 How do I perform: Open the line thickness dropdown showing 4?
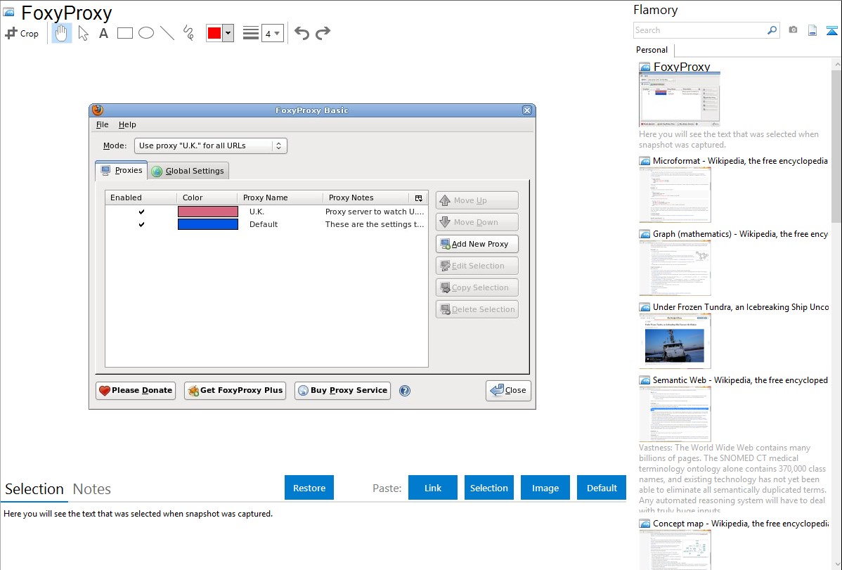[x=272, y=33]
